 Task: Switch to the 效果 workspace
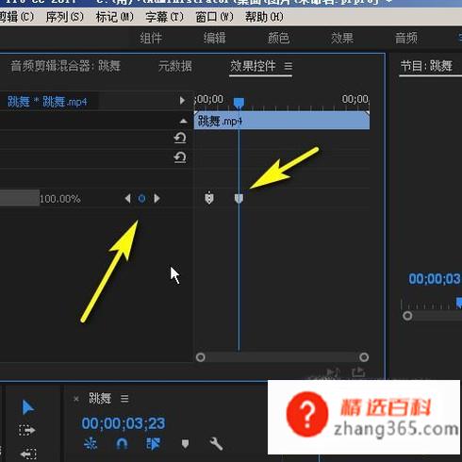(x=342, y=39)
